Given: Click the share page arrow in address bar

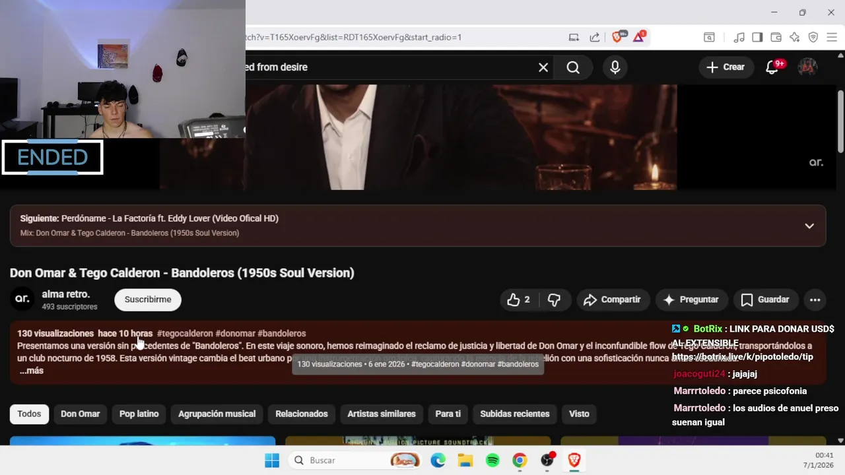Looking at the screenshot, I should coord(595,37).
